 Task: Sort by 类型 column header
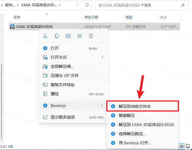coord(129,17)
